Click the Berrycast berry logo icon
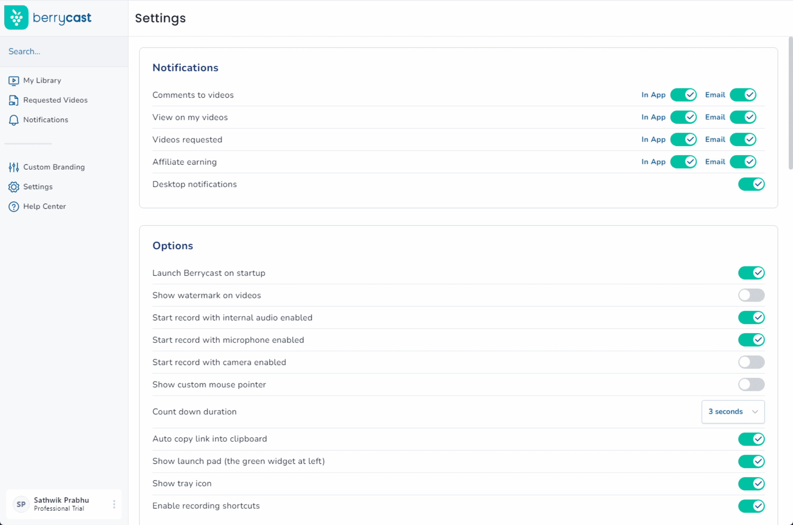This screenshot has height=525, width=793. (x=16, y=17)
